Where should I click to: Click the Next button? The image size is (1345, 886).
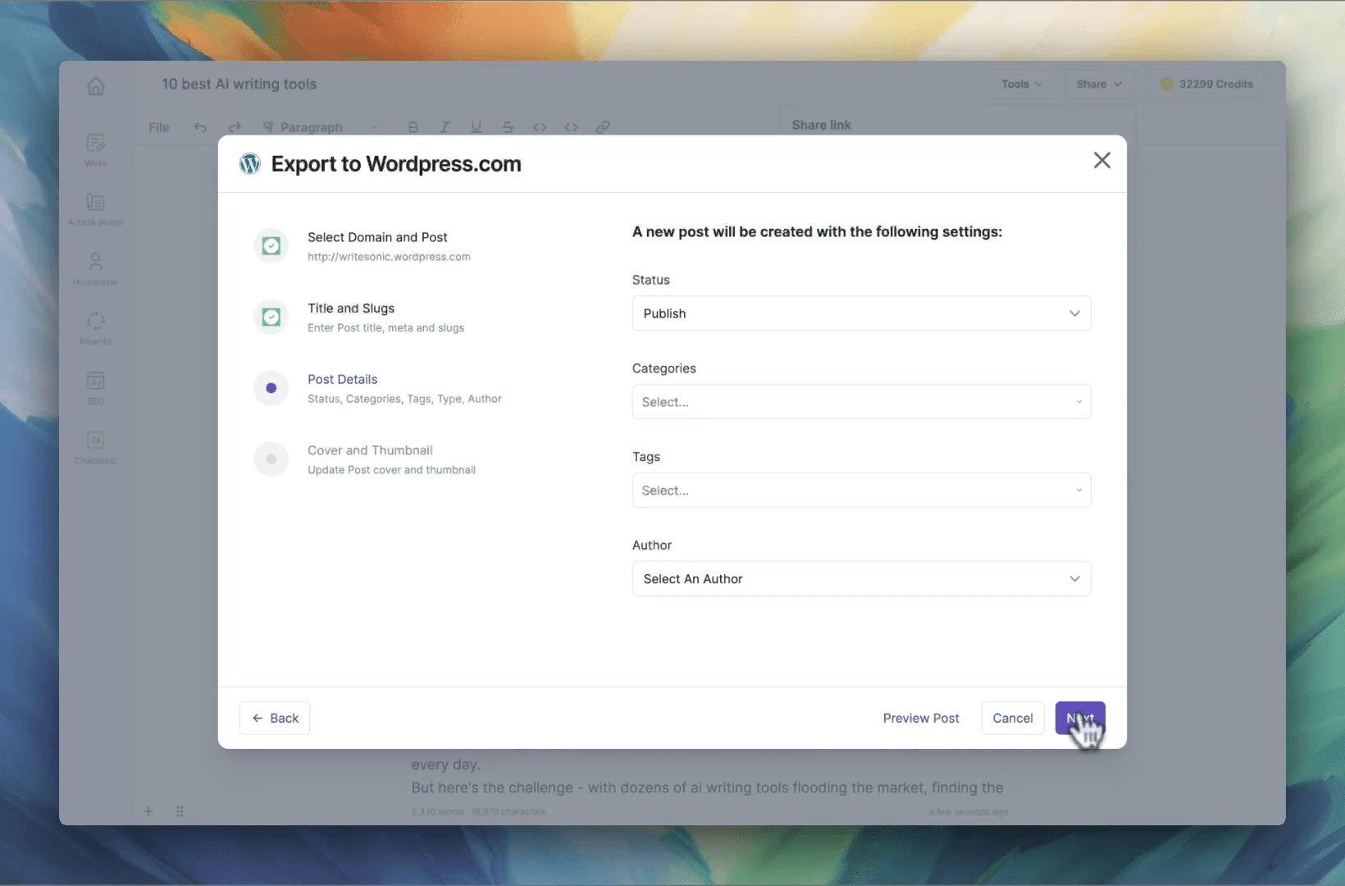(x=1080, y=718)
